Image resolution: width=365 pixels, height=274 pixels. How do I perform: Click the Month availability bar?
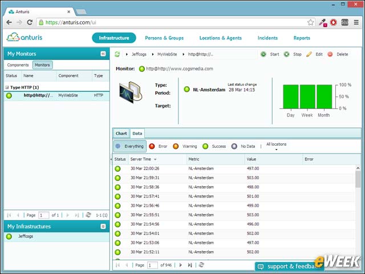(324, 96)
